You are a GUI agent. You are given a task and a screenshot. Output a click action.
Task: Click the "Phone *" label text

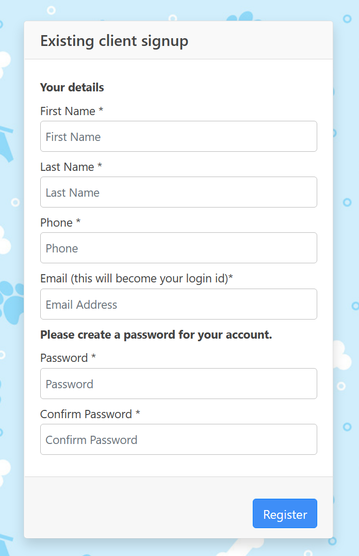click(x=60, y=223)
